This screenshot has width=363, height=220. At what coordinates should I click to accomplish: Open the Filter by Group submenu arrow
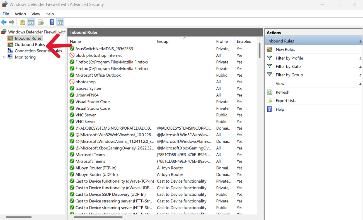(360, 75)
